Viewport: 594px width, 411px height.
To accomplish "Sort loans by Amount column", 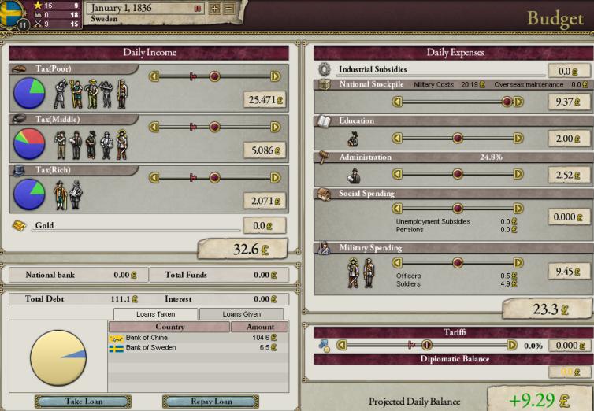I will coord(260,327).
